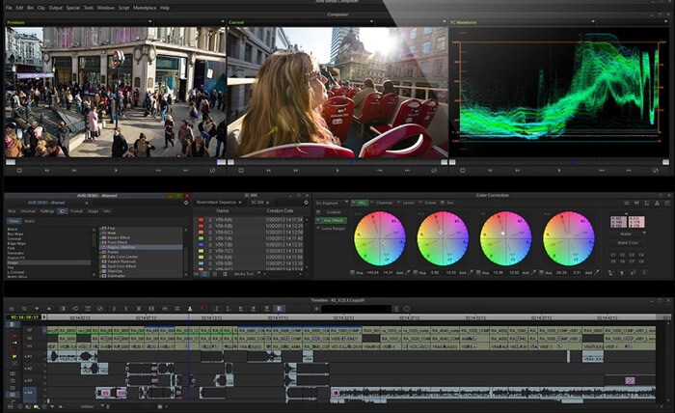The image size is (675, 413).
Task: Click the color wheel with hue 13.36
Action: click(x=506, y=238)
